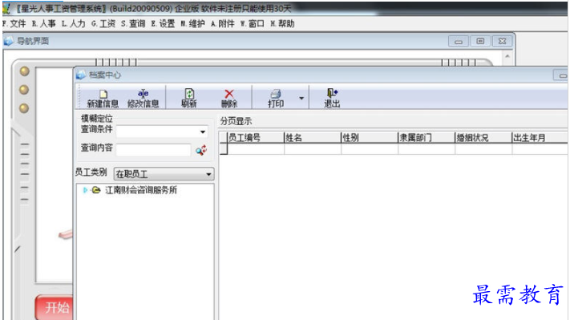Image resolution: width=570 pixels, height=320 pixels.
Task: Click the red 开始 start button
Action: pos(55,308)
